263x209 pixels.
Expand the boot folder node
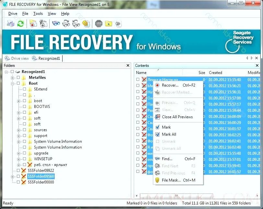coord(18,101)
